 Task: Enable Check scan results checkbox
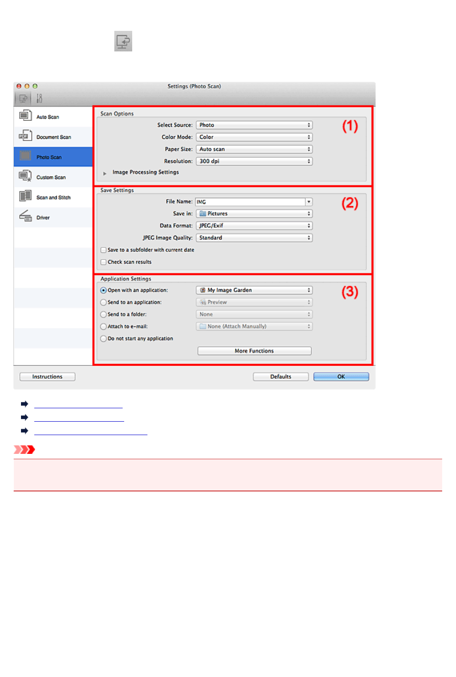(x=104, y=262)
